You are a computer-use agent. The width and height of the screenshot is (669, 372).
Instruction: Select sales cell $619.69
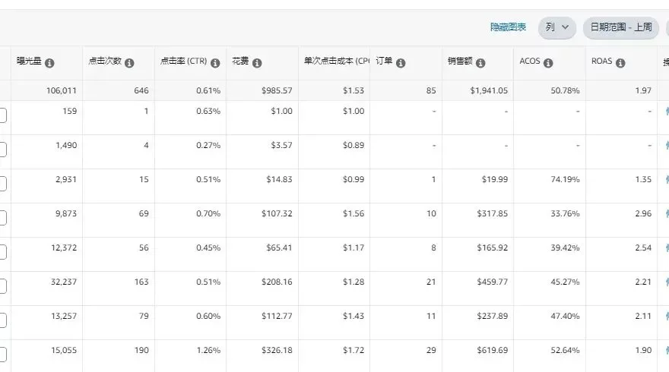pyautogui.click(x=493, y=350)
